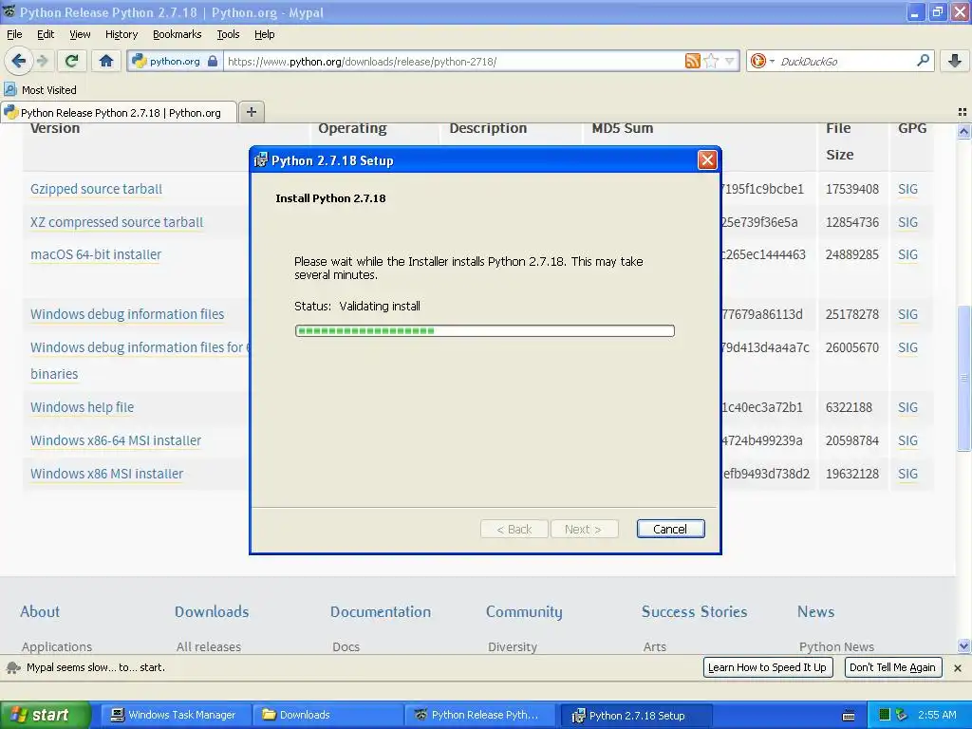The image size is (972, 729).
Task: Click the vertical scrollbar thumb
Action: pyautogui.click(x=963, y=378)
